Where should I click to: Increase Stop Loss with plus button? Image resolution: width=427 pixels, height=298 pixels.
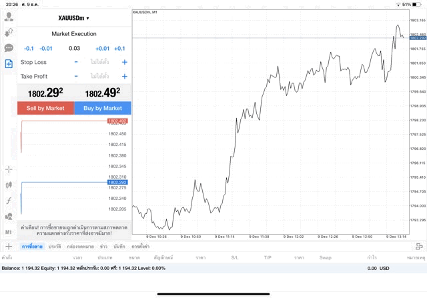(124, 62)
